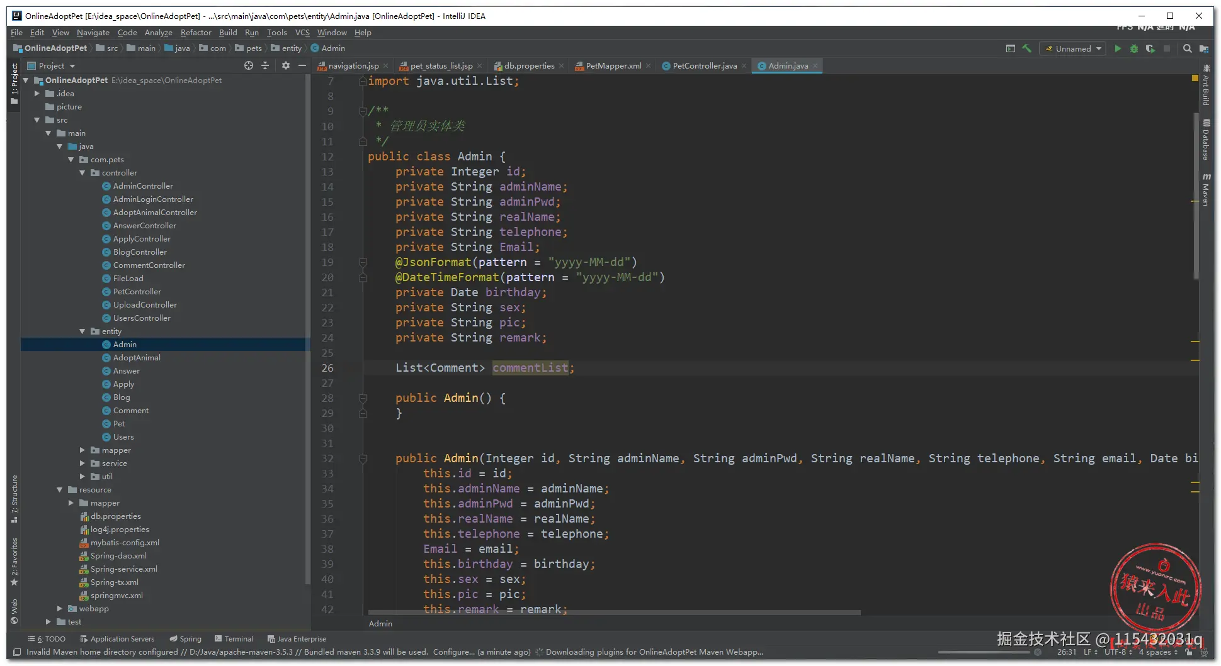Run the Unnamed configuration with green play
The image size is (1221, 666).
pyautogui.click(x=1118, y=48)
